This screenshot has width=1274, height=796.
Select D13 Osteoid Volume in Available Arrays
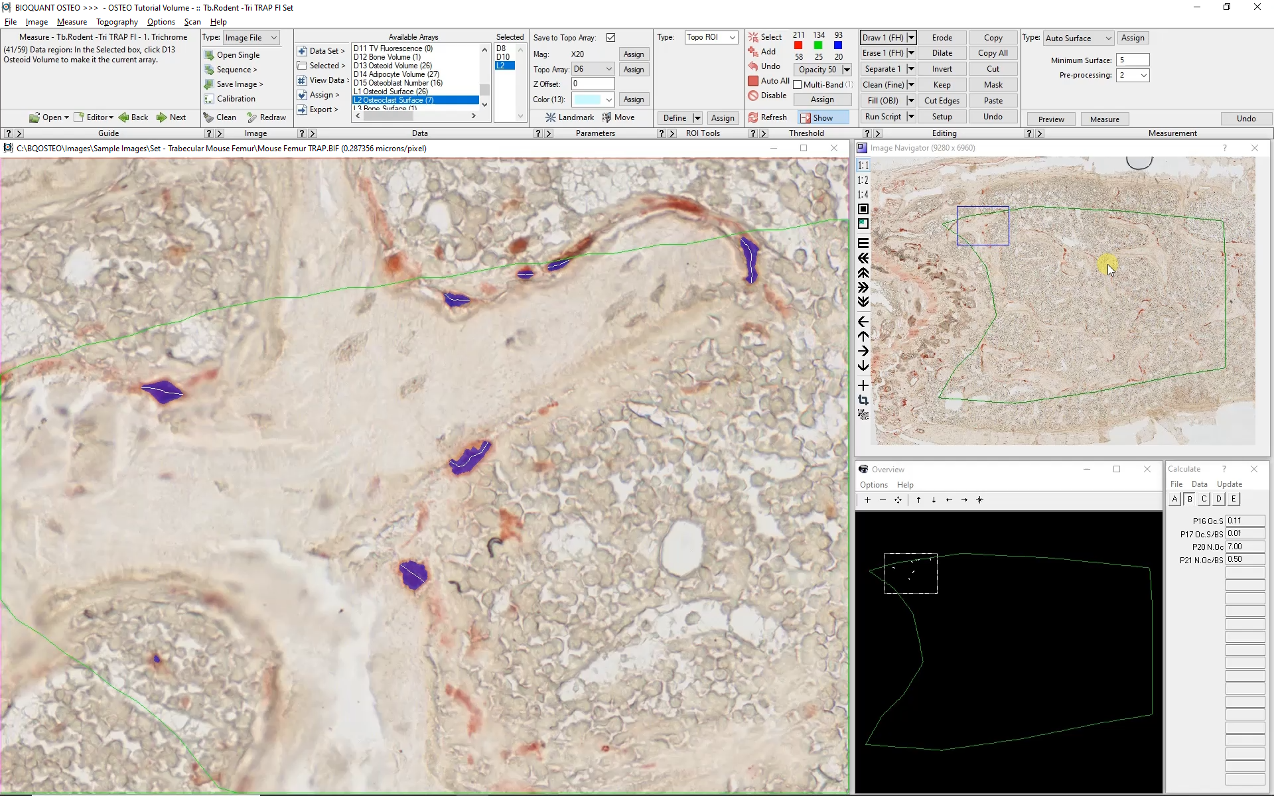[x=392, y=66]
